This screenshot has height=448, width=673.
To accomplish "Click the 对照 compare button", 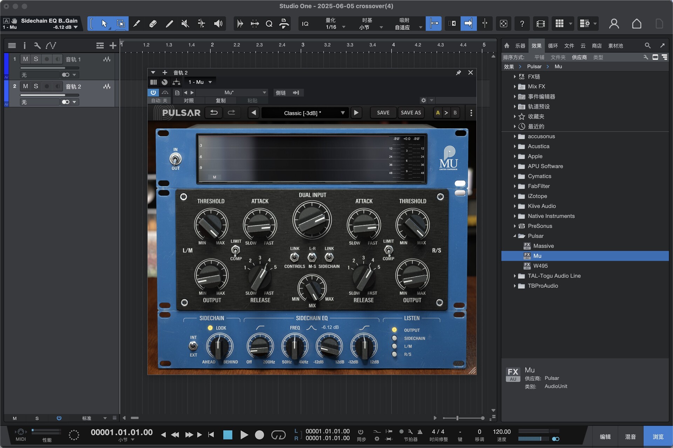I will 189,100.
